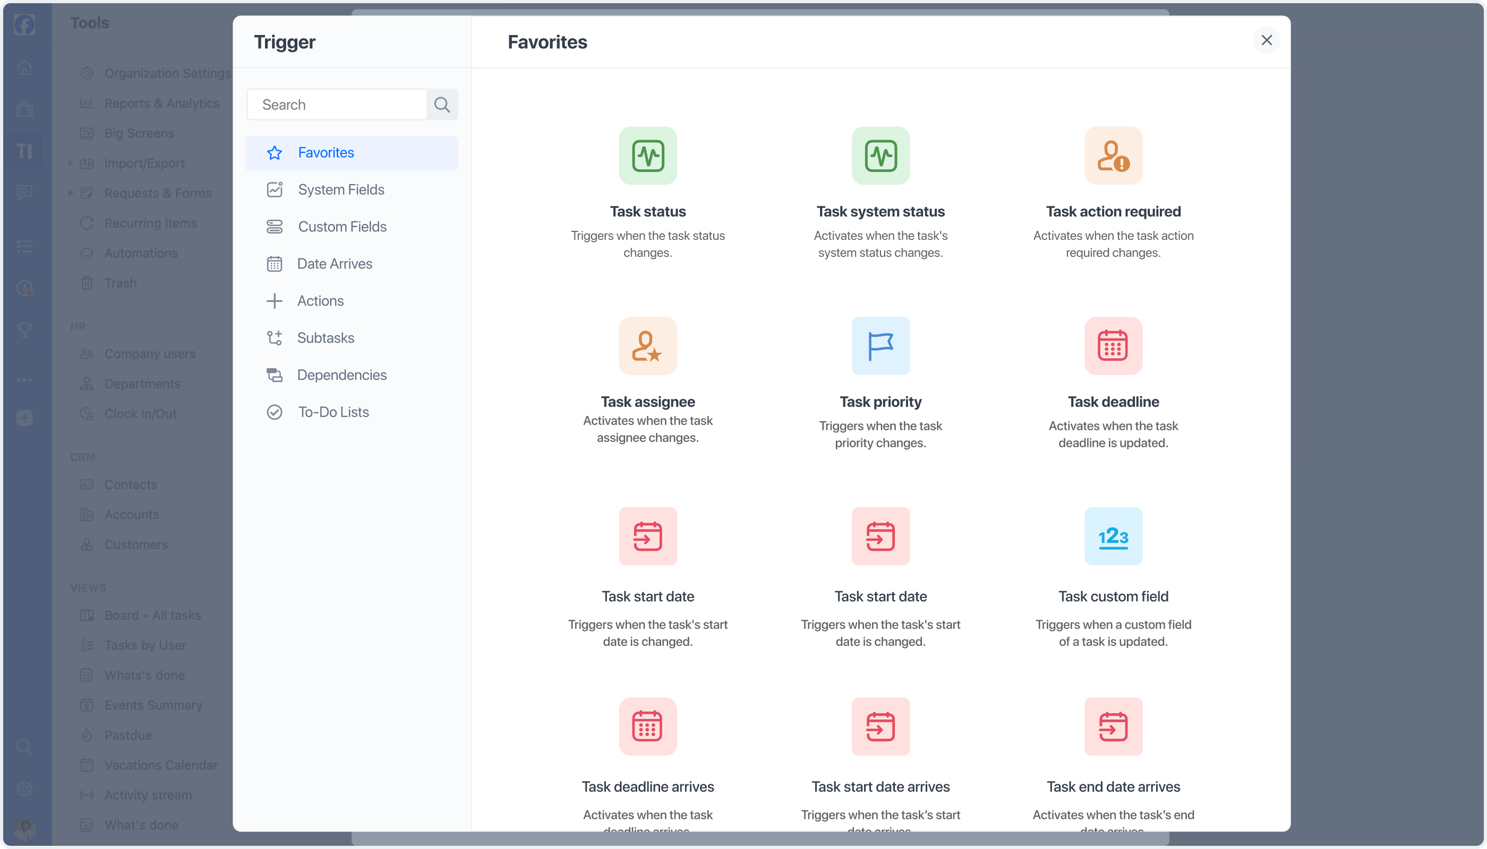Select "Task status" title text
The width and height of the screenshot is (1487, 849).
click(x=648, y=212)
